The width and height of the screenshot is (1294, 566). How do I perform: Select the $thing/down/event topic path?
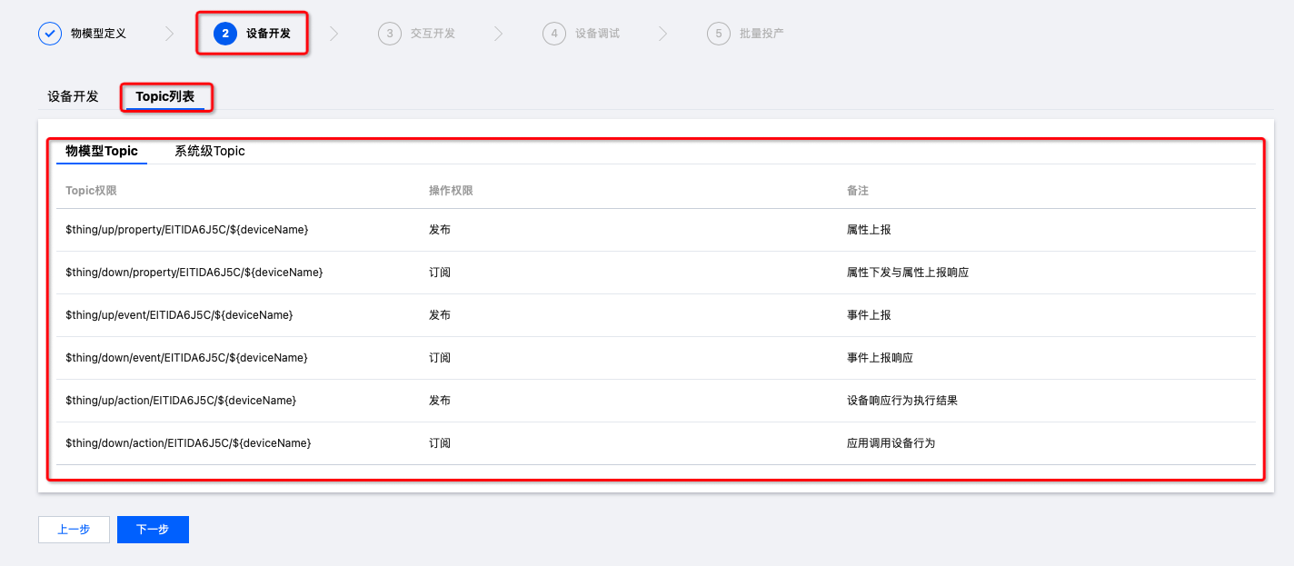186,358
